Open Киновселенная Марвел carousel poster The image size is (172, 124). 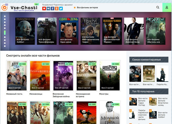click(112, 31)
